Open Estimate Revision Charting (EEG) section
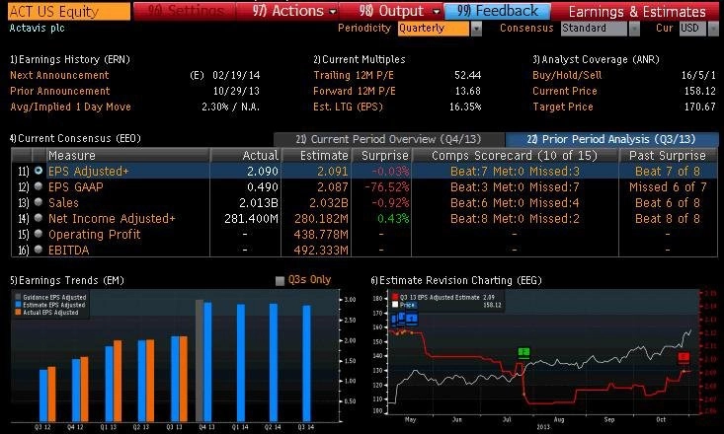Viewport: 724px width, 434px height. click(x=456, y=280)
